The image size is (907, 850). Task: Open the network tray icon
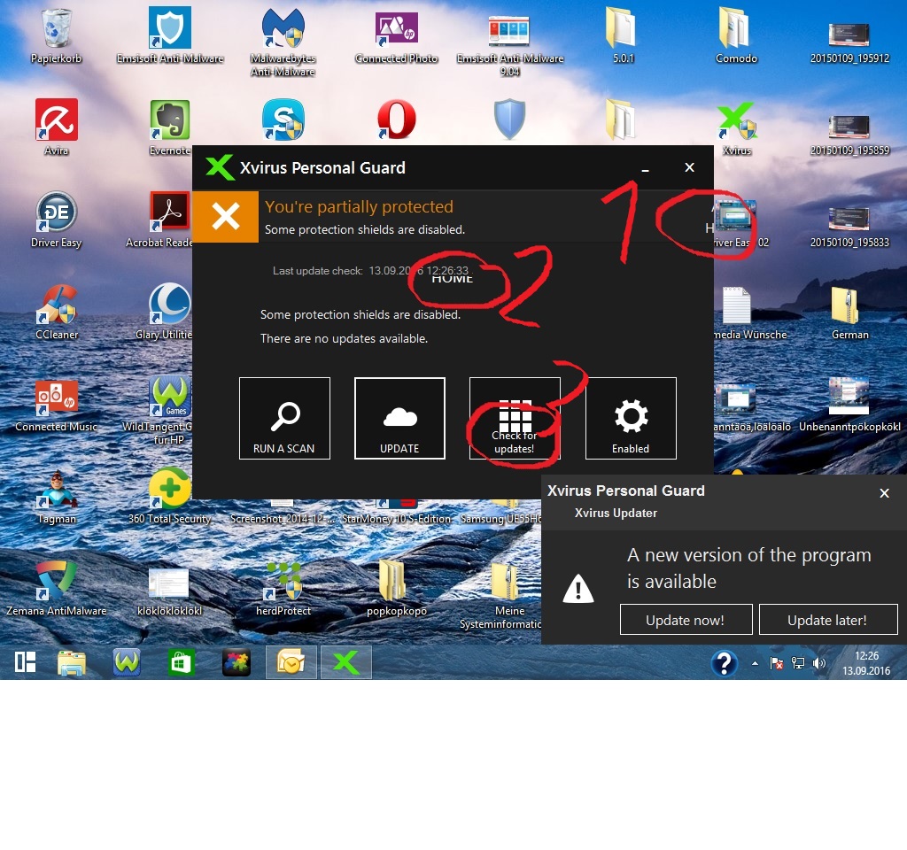[798, 663]
